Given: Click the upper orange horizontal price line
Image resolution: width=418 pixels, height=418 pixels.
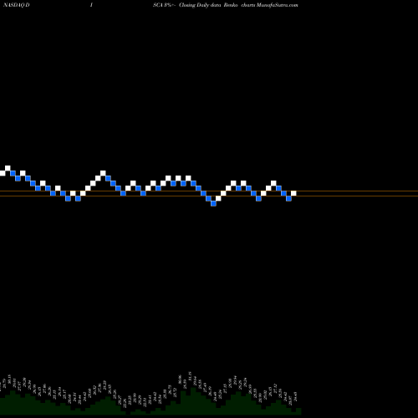Looking at the screenshot, I should [x=209, y=191].
